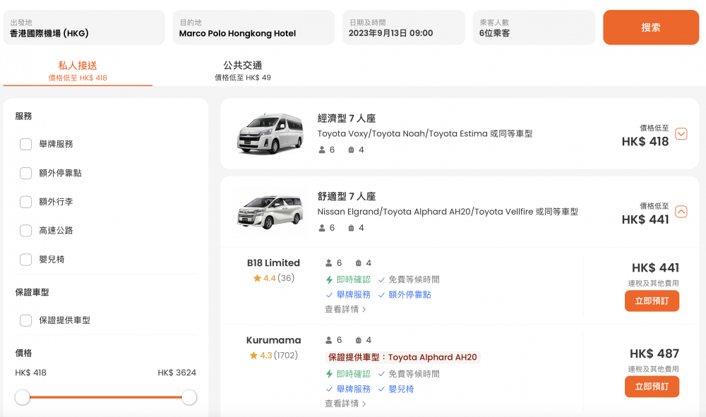Enable the 舉牌服務 filter checkbox

coord(25,145)
